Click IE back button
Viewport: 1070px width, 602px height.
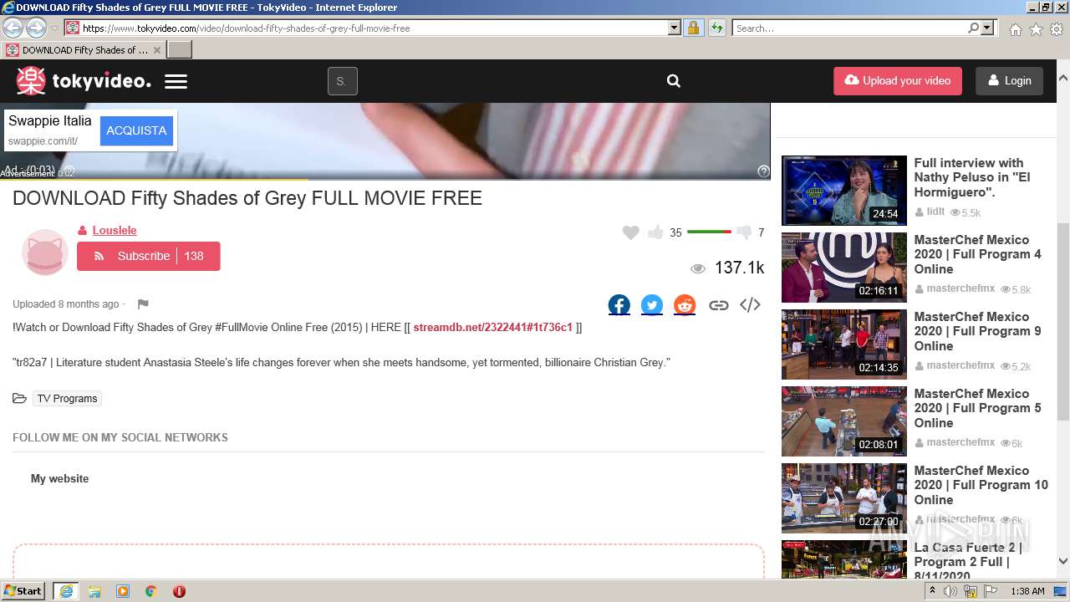[x=13, y=28]
